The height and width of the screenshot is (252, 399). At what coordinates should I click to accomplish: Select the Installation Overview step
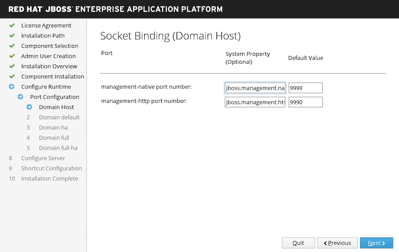(49, 66)
